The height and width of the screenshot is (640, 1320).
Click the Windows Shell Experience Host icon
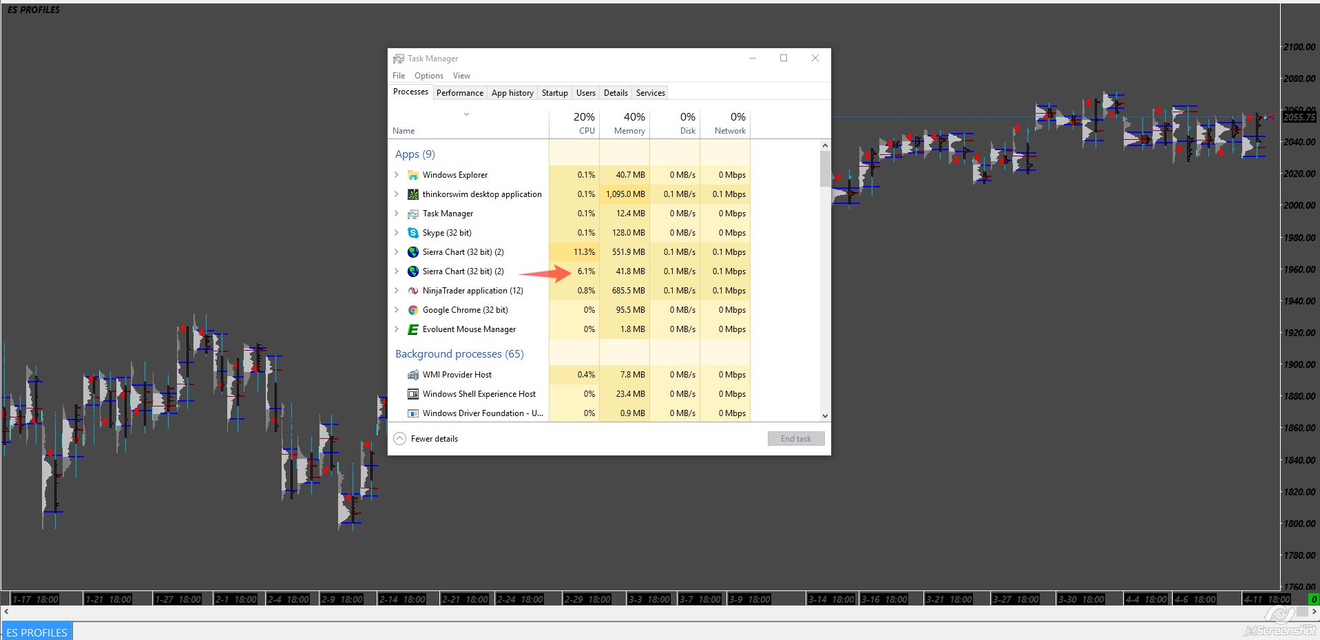click(x=413, y=394)
